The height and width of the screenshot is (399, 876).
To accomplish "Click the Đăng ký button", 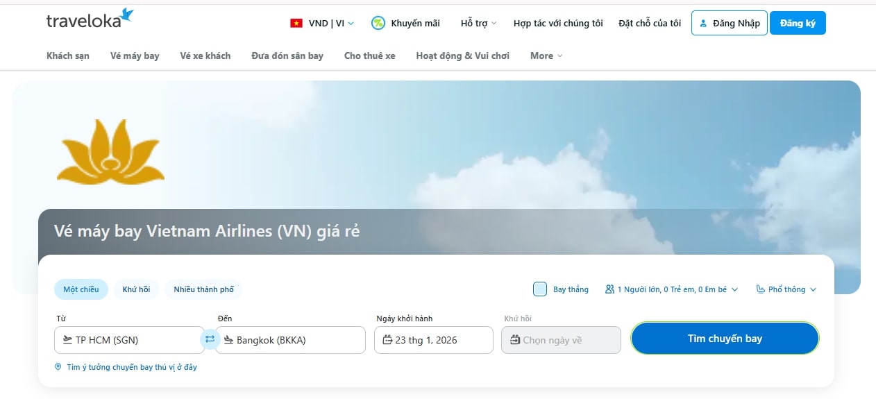I will click(798, 23).
